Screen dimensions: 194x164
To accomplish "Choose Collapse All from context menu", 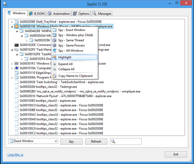I will [74, 69].
